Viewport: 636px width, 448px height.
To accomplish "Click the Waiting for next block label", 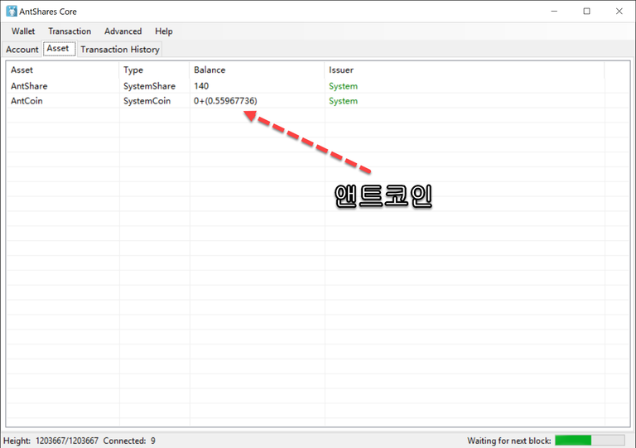I will coord(509,441).
